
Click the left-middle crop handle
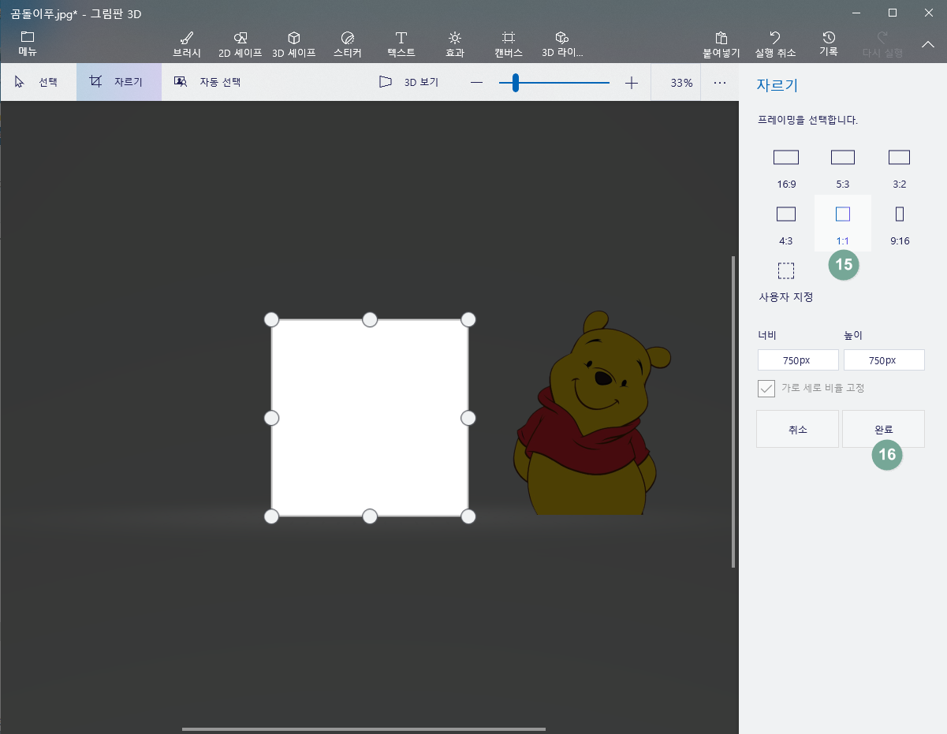[x=271, y=418]
